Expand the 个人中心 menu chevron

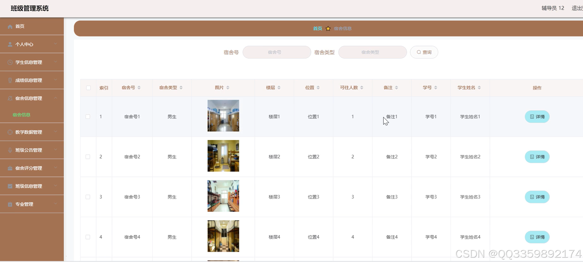(x=56, y=44)
